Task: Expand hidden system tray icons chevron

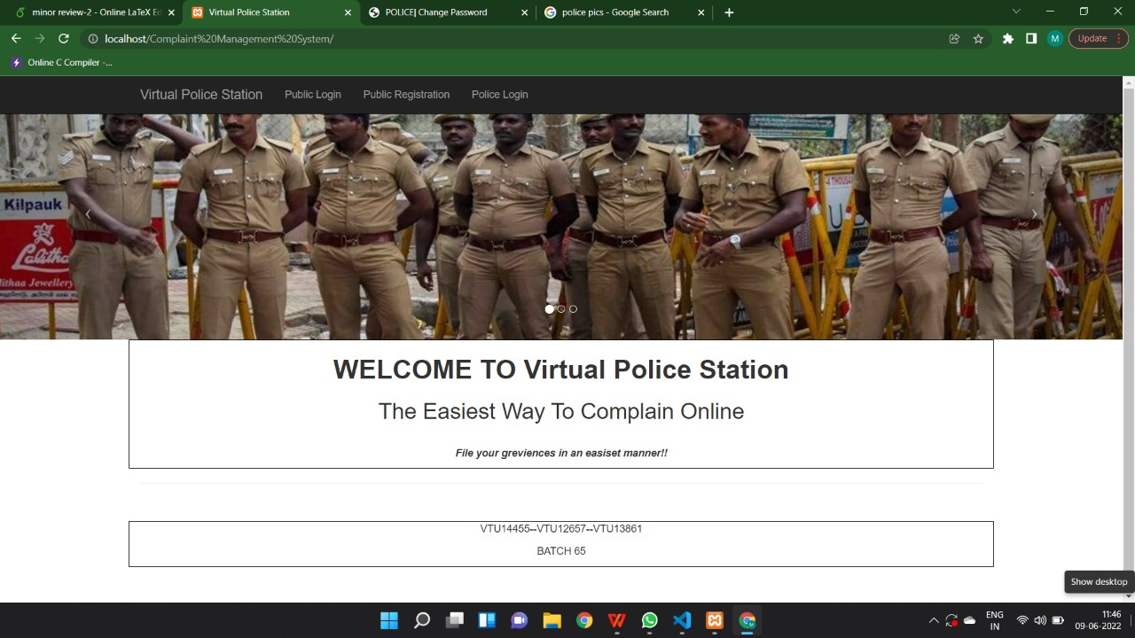Action: [934, 620]
